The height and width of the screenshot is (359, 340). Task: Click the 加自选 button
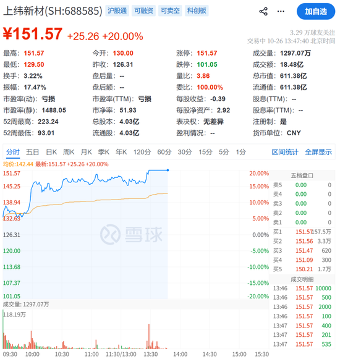316,12
